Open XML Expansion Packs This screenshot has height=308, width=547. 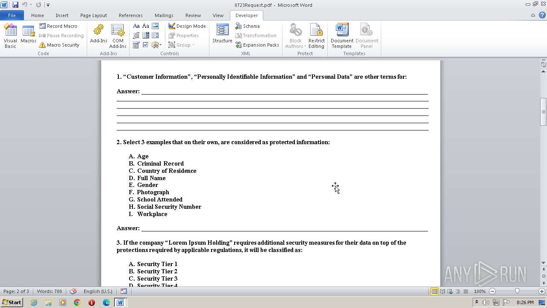point(257,45)
